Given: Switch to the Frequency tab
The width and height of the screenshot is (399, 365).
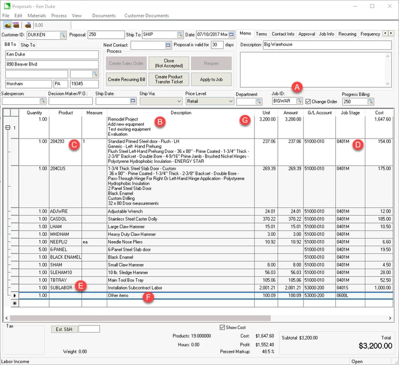Looking at the screenshot, I should [370, 34].
